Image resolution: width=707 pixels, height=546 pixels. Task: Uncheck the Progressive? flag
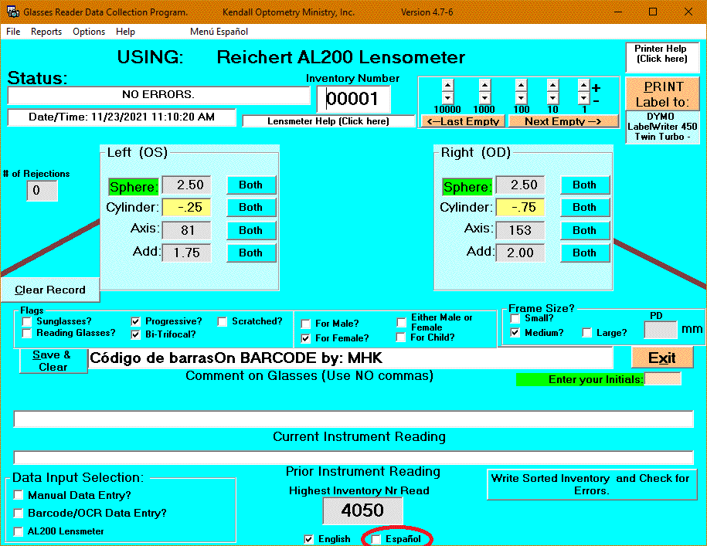coord(135,321)
